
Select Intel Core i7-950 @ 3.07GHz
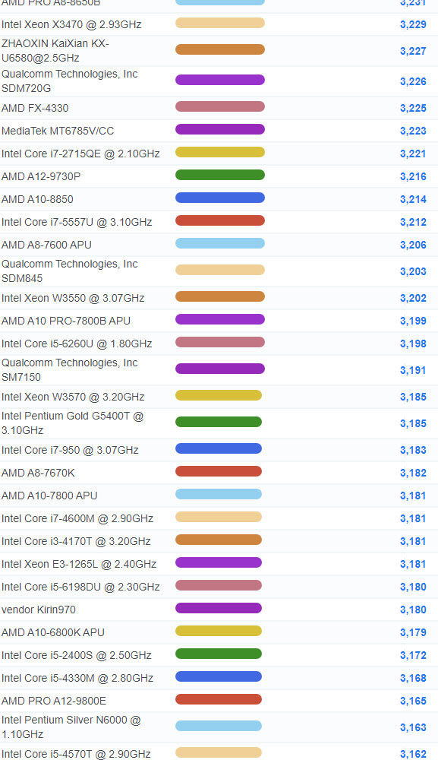click(x=70, y=450)
